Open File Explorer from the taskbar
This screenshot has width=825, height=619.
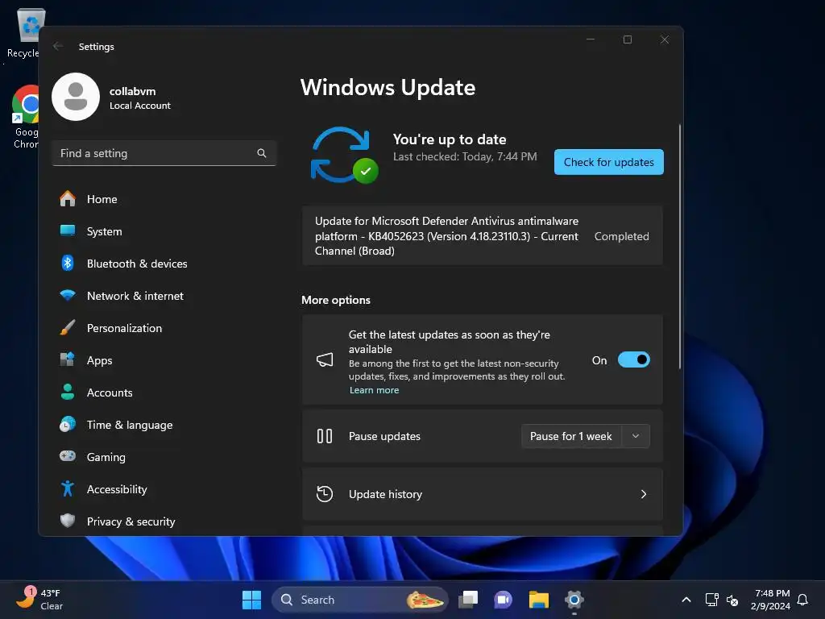click(539, 600)
